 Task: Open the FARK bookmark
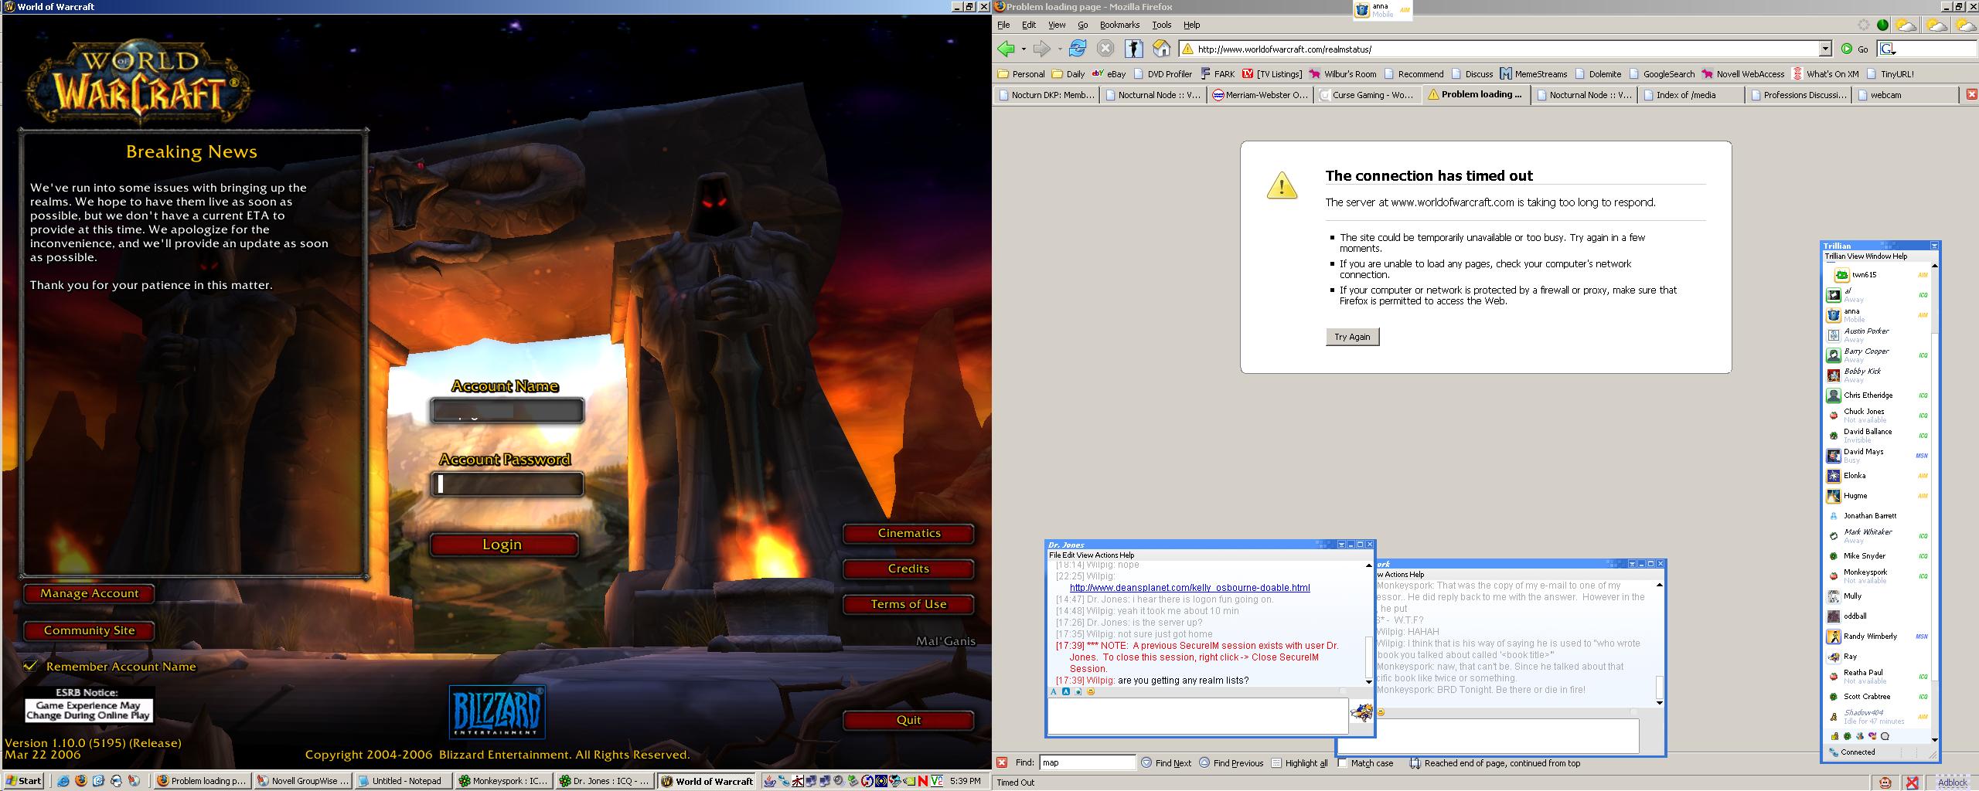point(1218,74)
